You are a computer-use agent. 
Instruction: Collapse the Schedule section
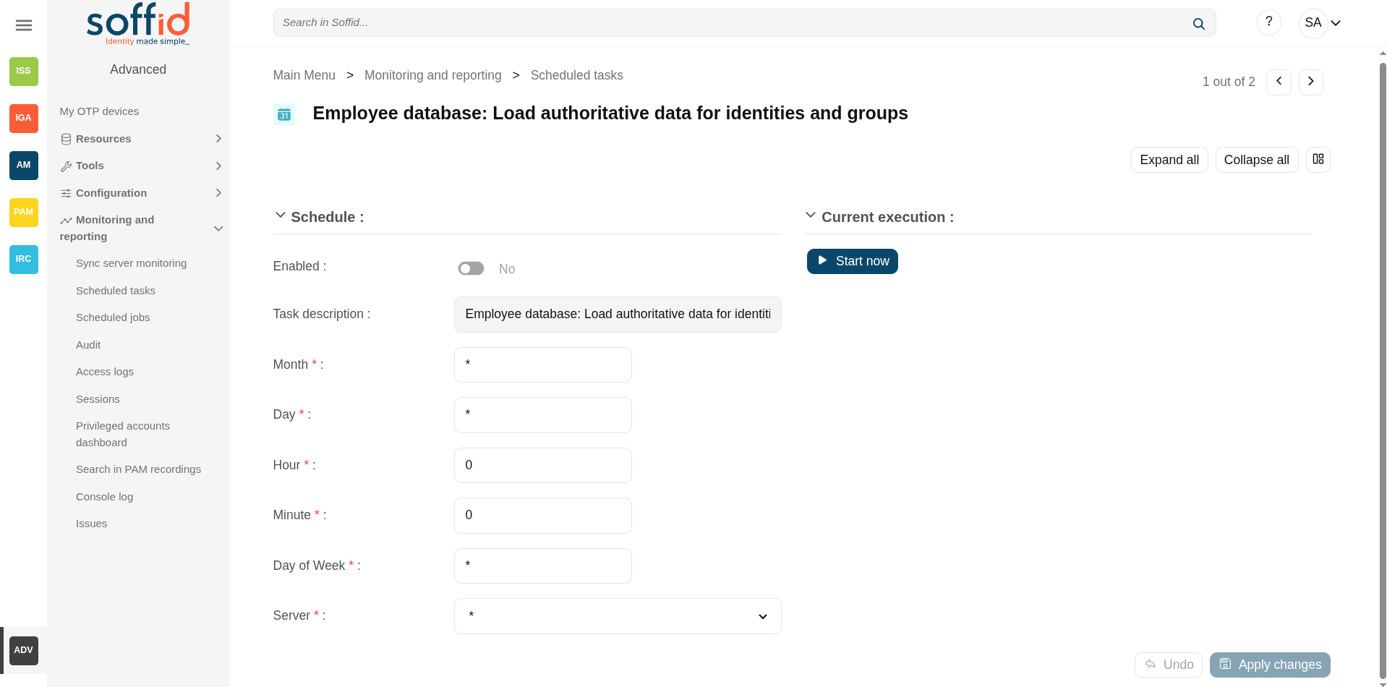coord(281,216)
